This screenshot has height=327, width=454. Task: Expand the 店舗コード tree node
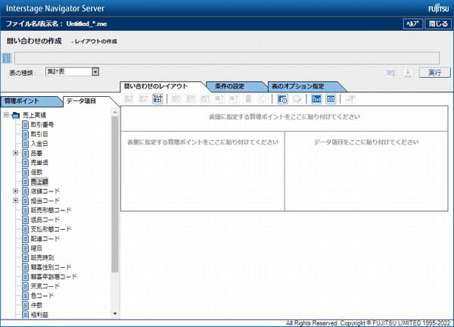[16, 191]
